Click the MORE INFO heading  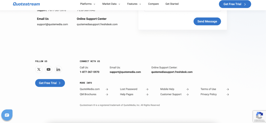[x=86, y=83]
